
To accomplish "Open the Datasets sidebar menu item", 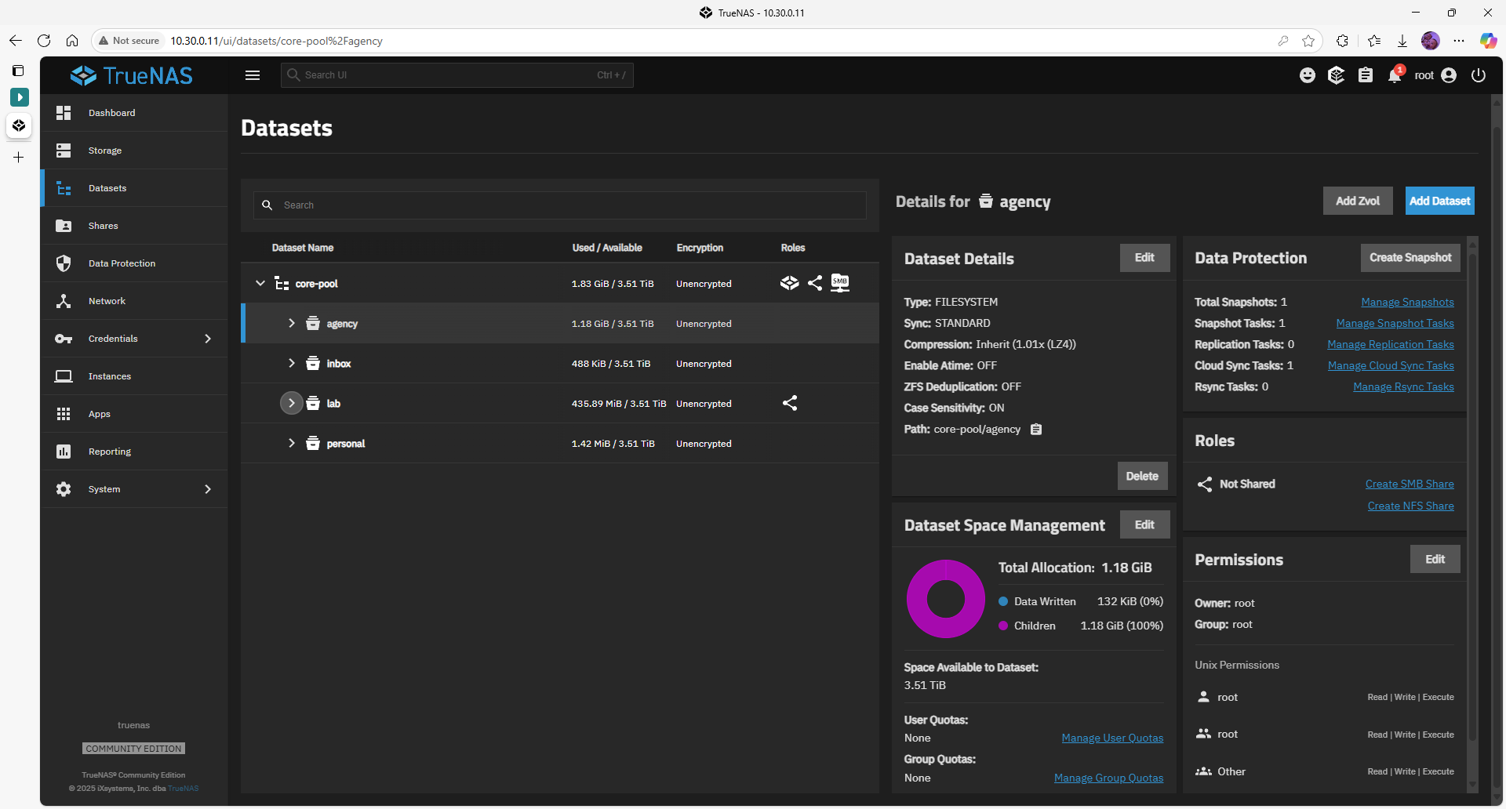I will [x=135, y=188].
